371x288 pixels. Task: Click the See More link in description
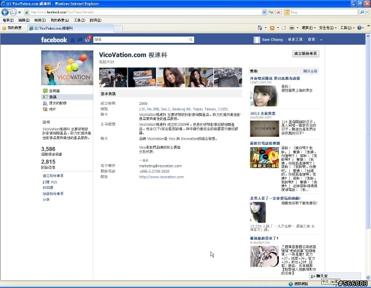click(144, 161)
